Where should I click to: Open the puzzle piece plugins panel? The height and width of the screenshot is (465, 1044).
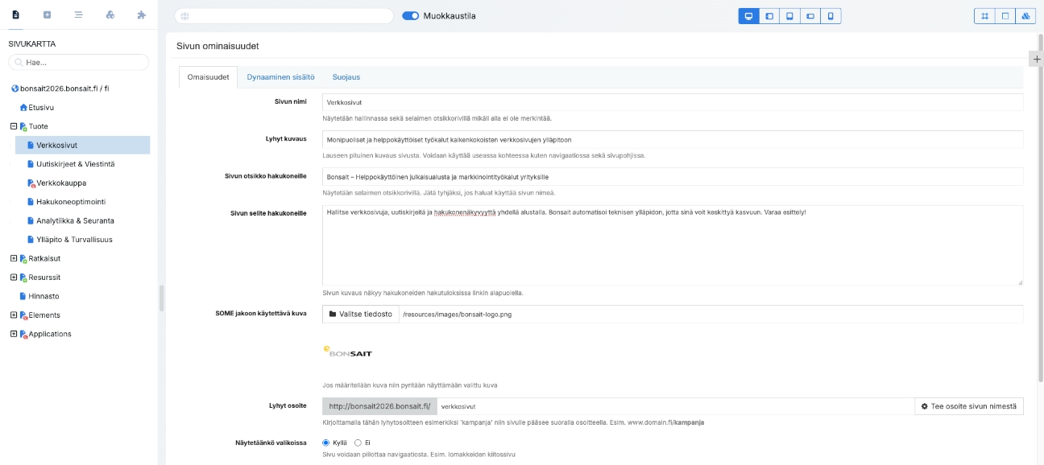pos(142,14)
